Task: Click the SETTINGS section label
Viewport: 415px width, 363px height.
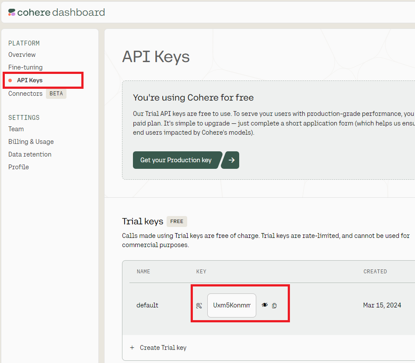Action: [x=24, y=118]
